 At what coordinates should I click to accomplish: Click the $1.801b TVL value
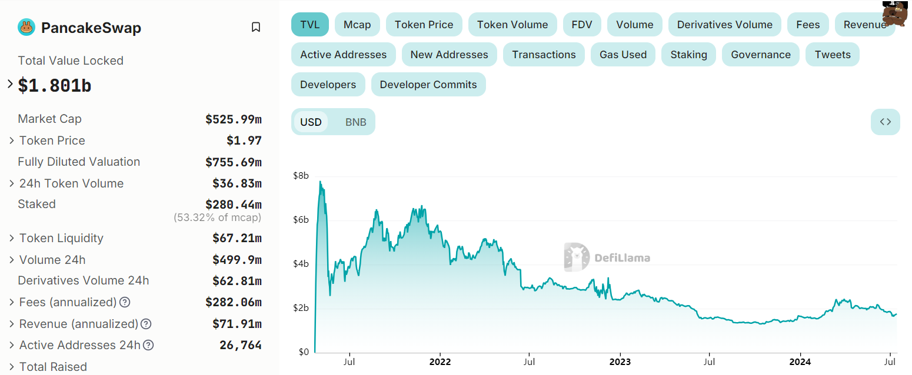coord(55,86)
